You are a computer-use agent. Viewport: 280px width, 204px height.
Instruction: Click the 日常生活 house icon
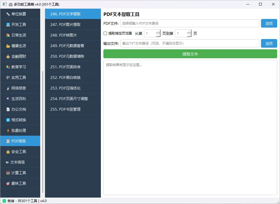pos(8,35)
